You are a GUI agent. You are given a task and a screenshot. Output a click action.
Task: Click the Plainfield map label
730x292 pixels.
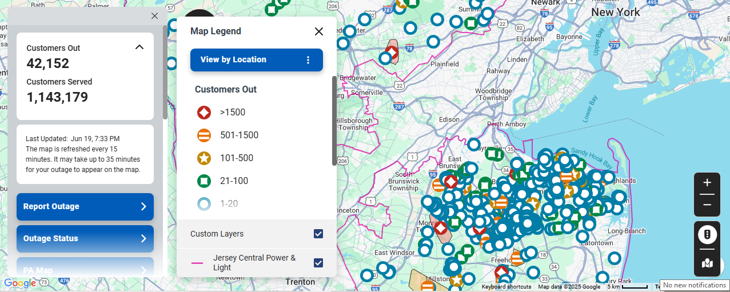pyautogui.click(x=445, y=64)
